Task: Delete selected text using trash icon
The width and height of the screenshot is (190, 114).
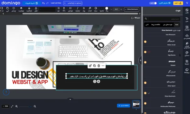Action: tap(99, 66)
